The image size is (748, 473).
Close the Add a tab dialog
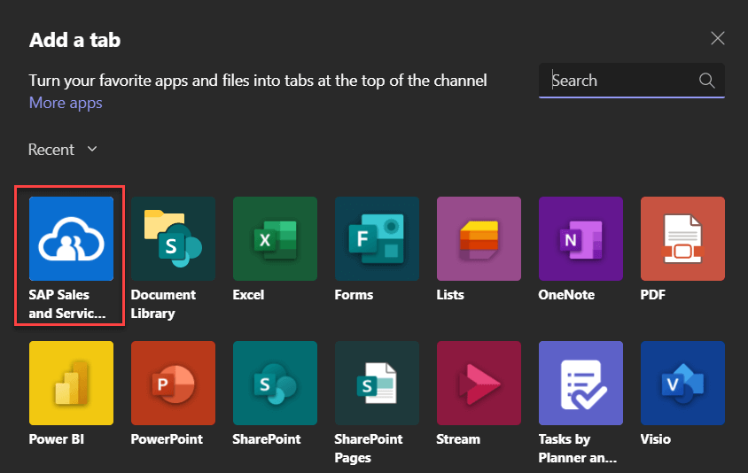click(x=718, y=38)
